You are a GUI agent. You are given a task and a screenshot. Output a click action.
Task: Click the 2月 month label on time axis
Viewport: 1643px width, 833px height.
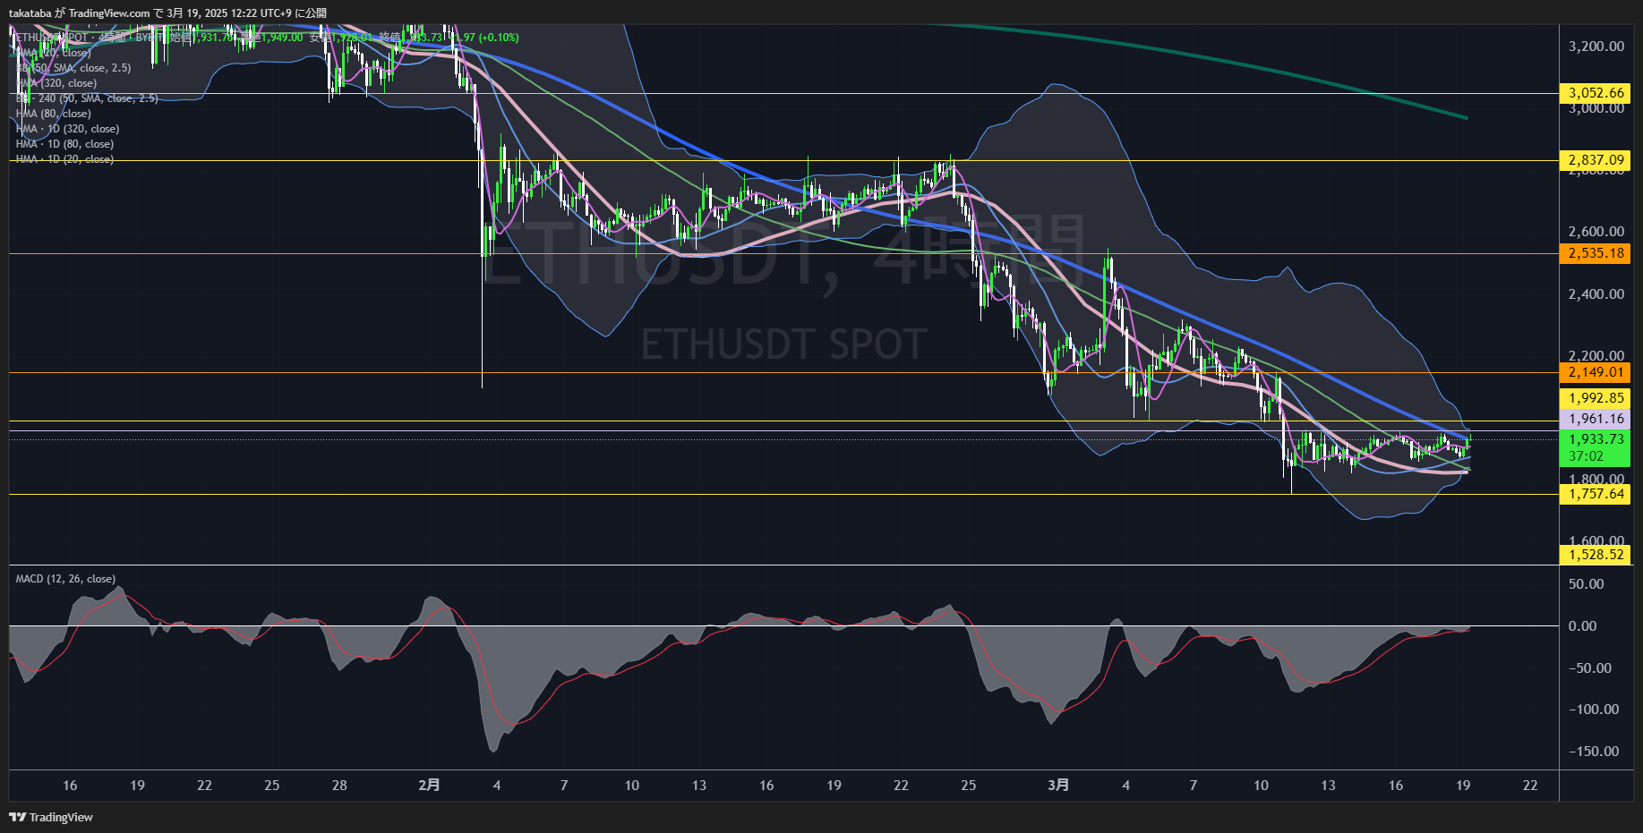(430, 785)
